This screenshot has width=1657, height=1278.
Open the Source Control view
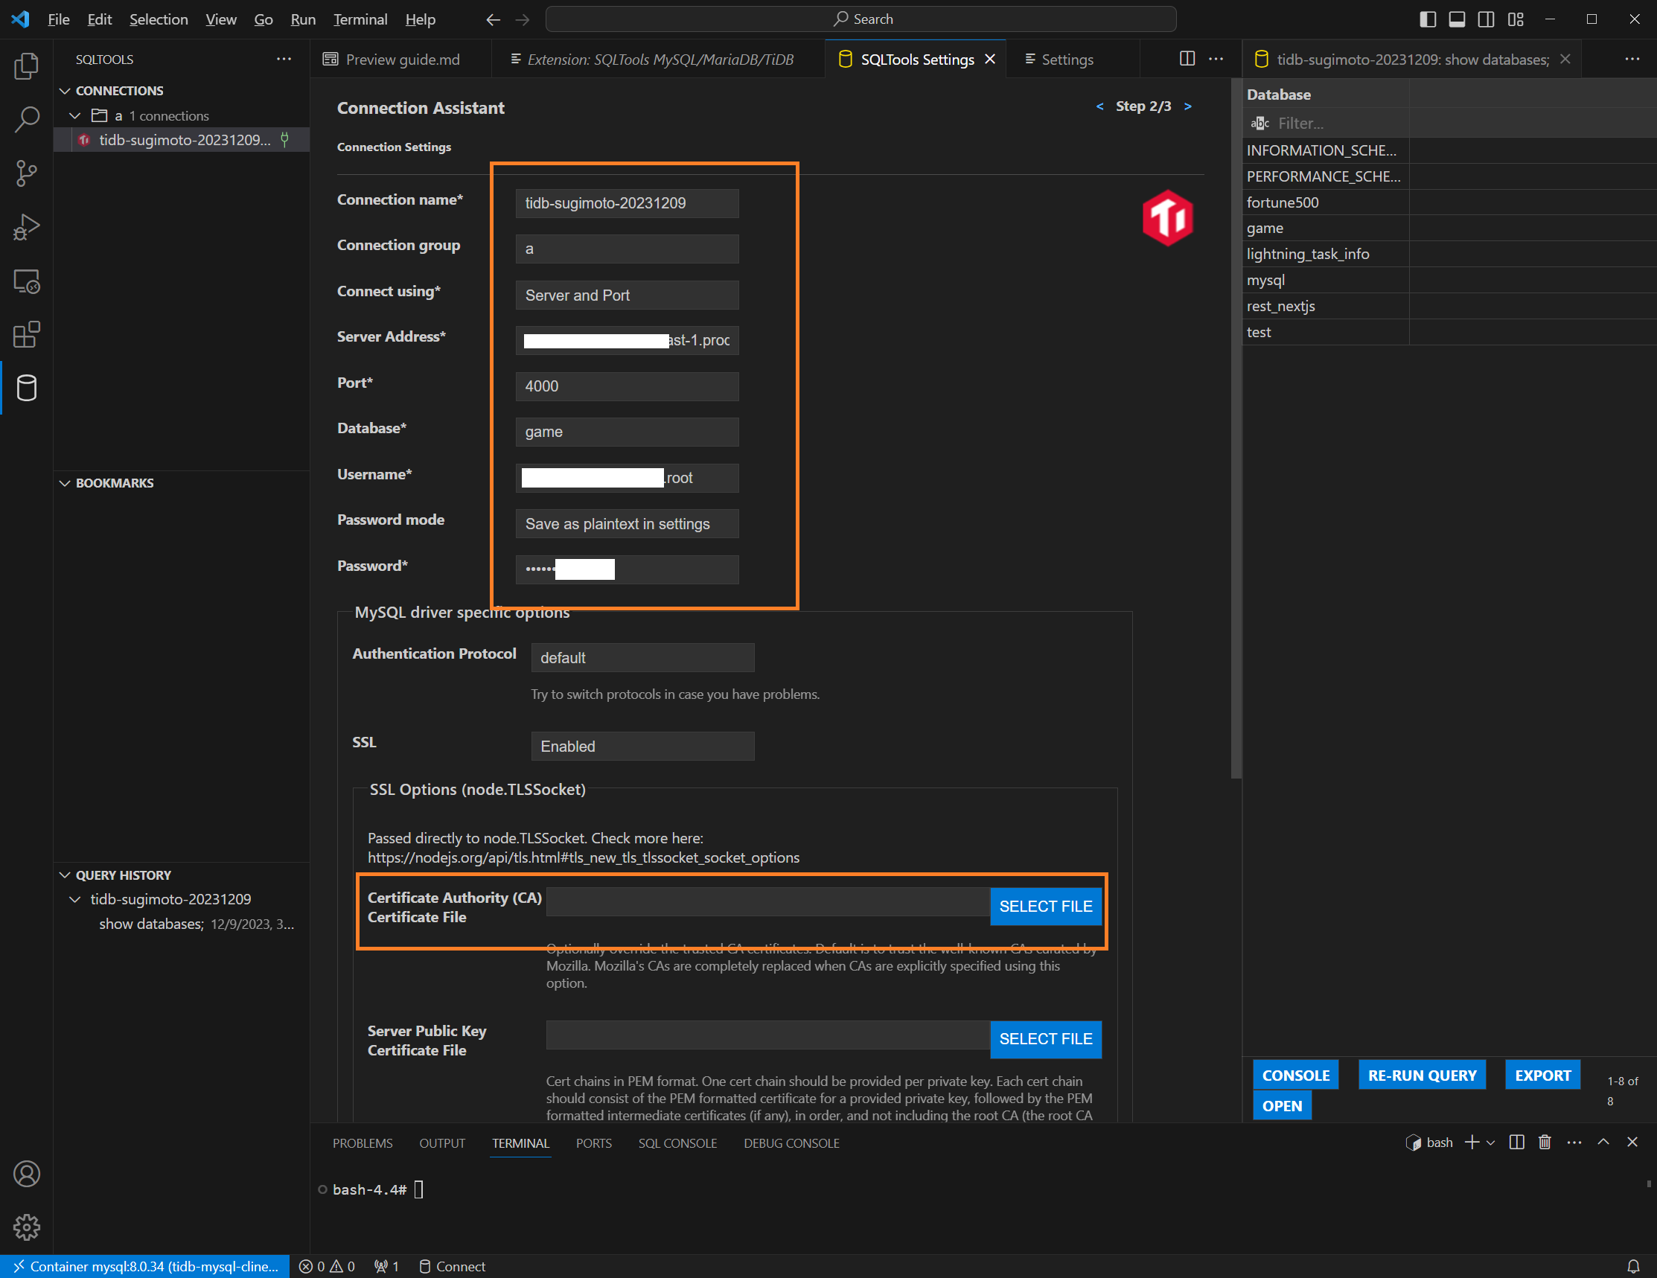point(26,173)
